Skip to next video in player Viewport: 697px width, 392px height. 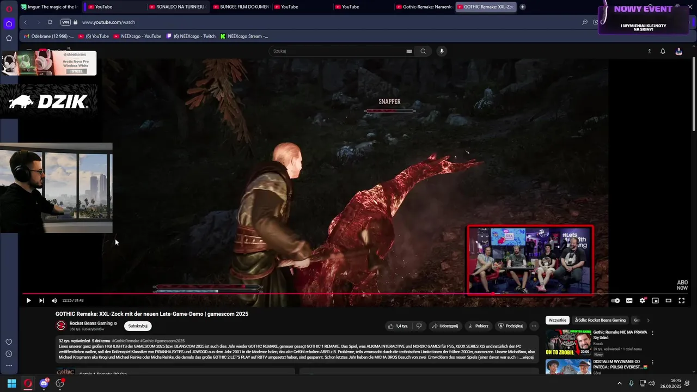click(x=41, y=301)
